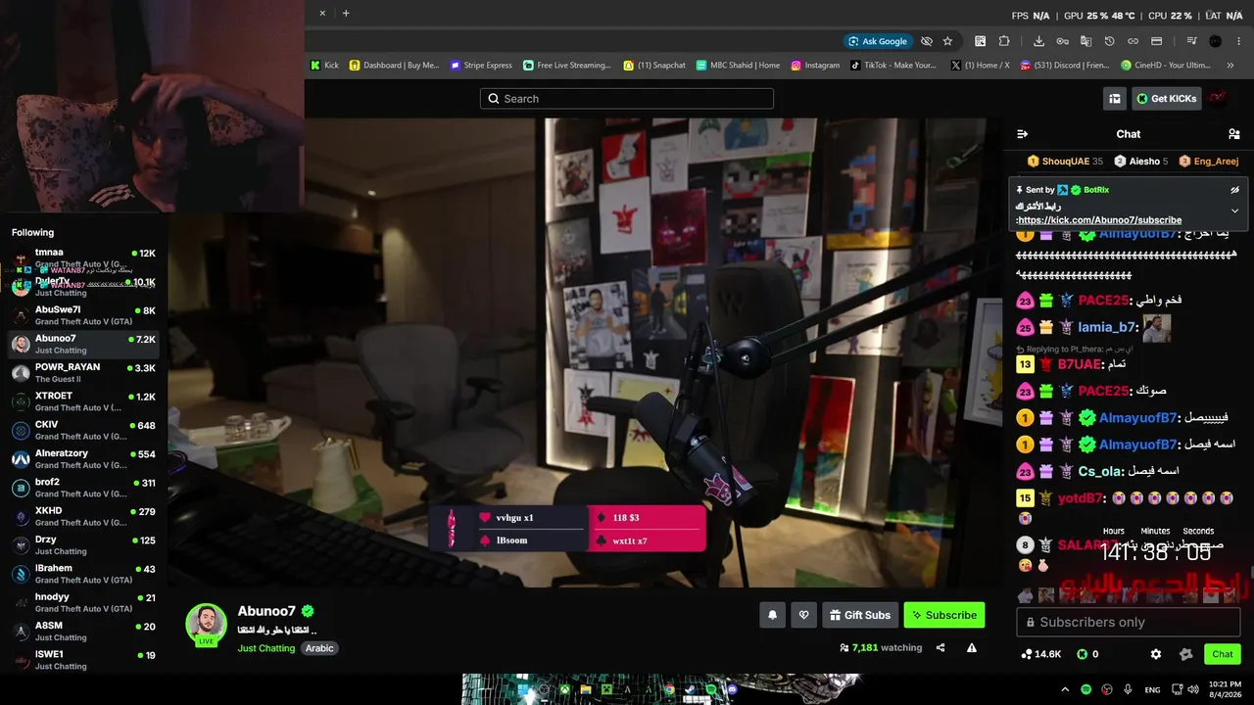
Task: Click the Just Chatting category link under Abunoo7
Action: point(265,648)
